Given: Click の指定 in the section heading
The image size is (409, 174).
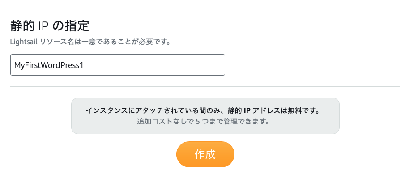Looking at the screenshot, I should (71, 26).
